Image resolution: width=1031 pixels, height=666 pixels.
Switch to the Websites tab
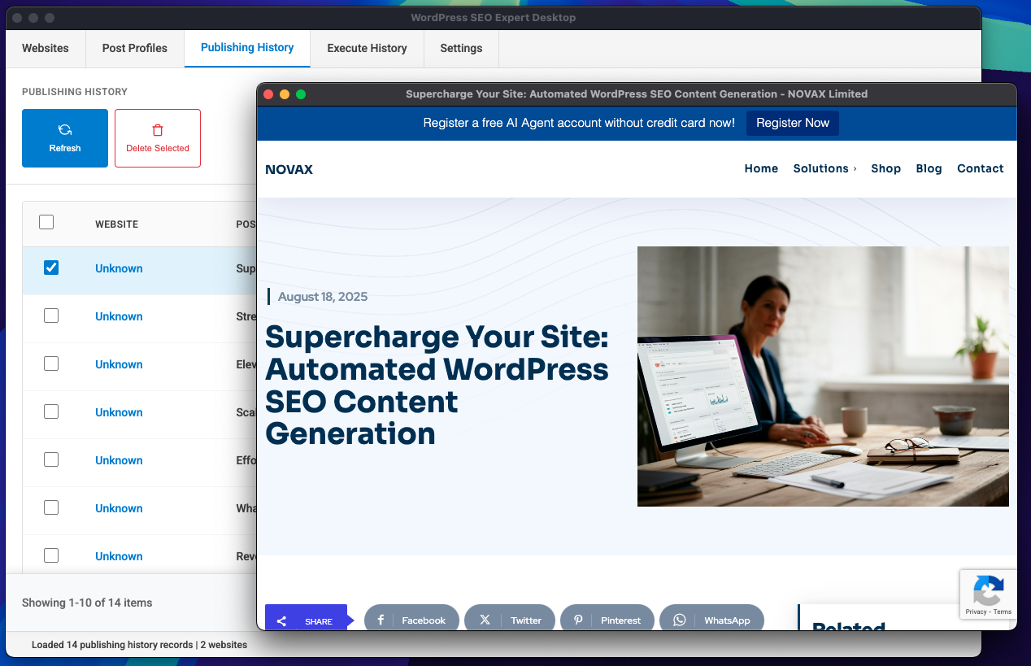click(46, 48)
